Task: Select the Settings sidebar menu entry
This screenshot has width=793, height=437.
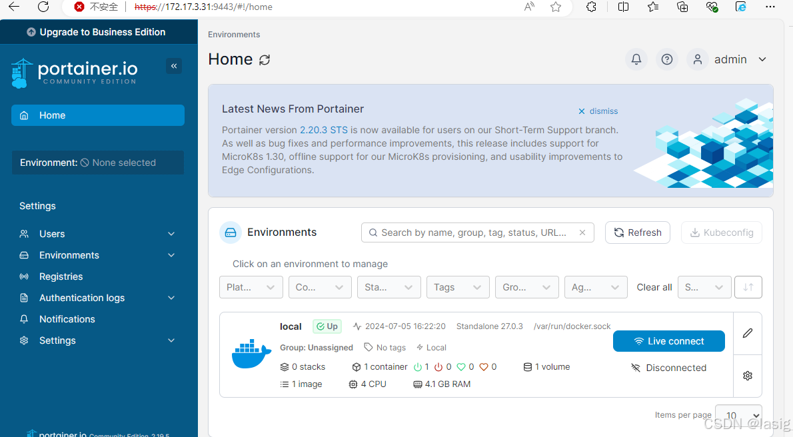Action: (57, 340)
